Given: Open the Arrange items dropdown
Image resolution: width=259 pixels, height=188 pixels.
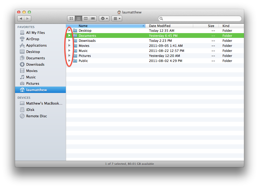Looking at the screenshot, I should 117,19.
